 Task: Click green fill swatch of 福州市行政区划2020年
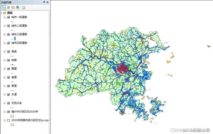(12, 116)
